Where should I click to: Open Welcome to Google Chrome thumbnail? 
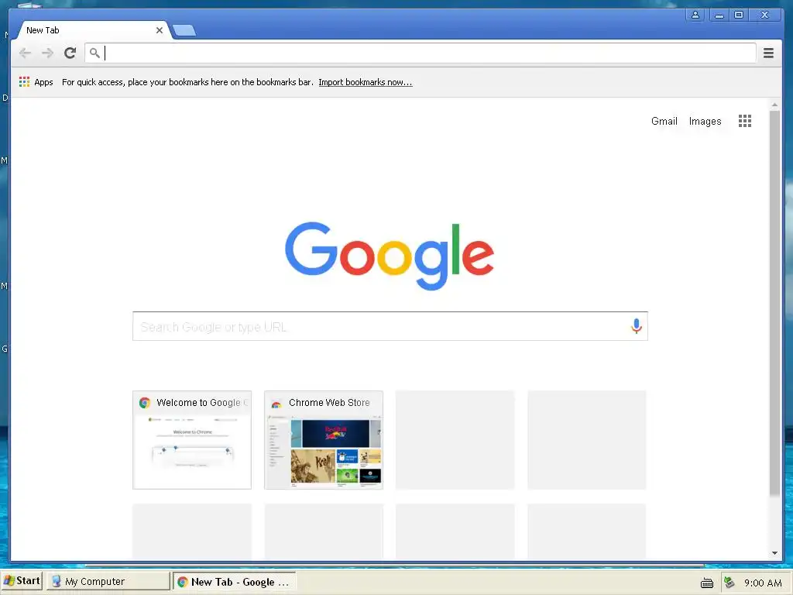coord(192,440)
